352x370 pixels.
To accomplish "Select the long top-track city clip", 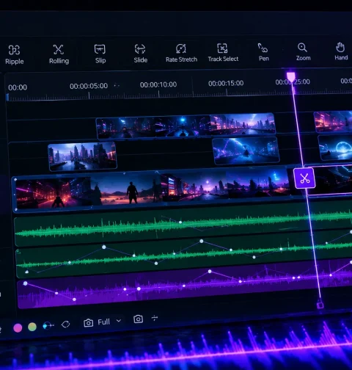I will (x=186, y=126).
